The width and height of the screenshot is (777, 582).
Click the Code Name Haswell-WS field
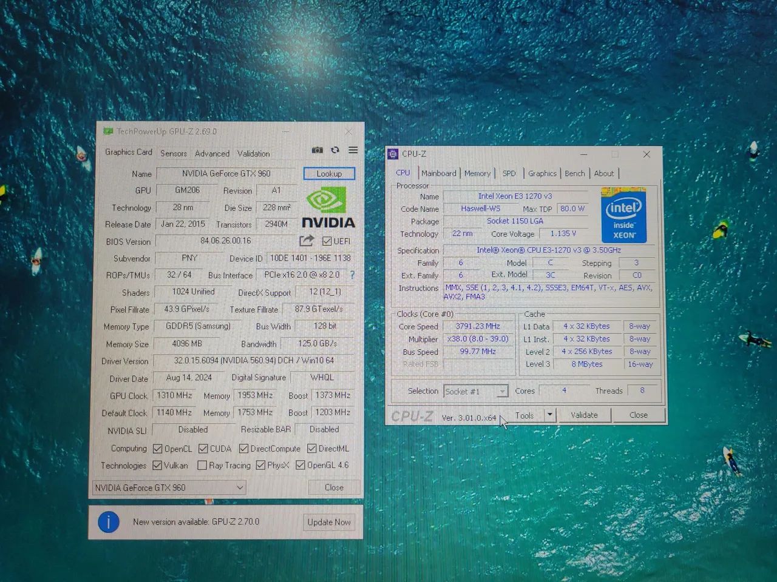pyautogui.click(x=480, y=209)
